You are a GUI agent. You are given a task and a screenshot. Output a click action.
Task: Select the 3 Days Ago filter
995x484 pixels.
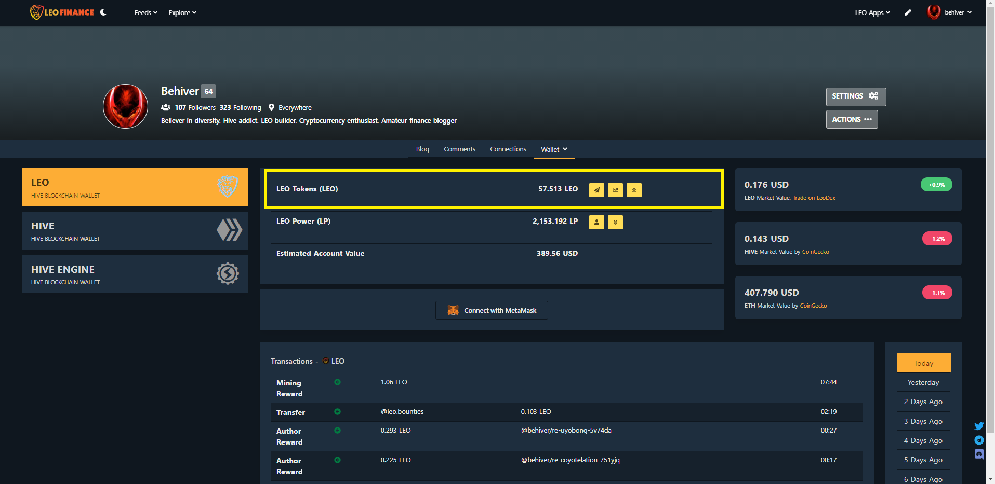point(923,421)
